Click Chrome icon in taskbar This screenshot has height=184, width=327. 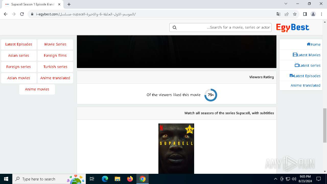(143, 179)
